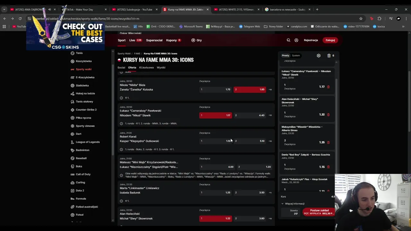Open E-Koszykówka category icon
Viewport: 411px width, 231px height.
(73, 77)
